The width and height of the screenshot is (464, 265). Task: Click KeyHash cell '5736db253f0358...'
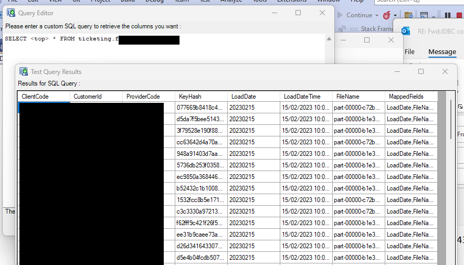tap(201, 165)
